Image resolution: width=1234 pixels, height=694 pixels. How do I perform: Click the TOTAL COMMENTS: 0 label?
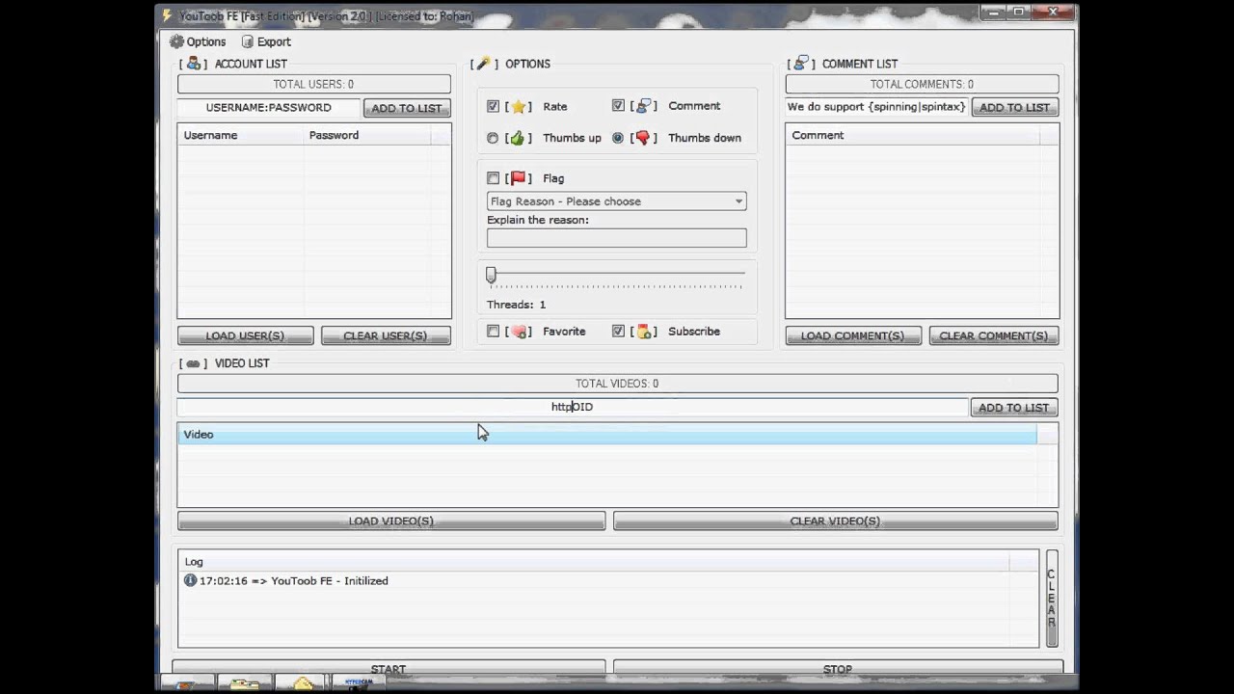922,84
